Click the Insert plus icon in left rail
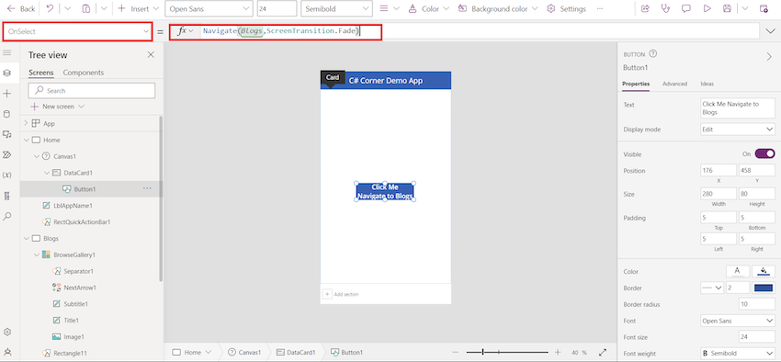The height and width of the screenshot is (362, 781). click(x=7, y=94)
